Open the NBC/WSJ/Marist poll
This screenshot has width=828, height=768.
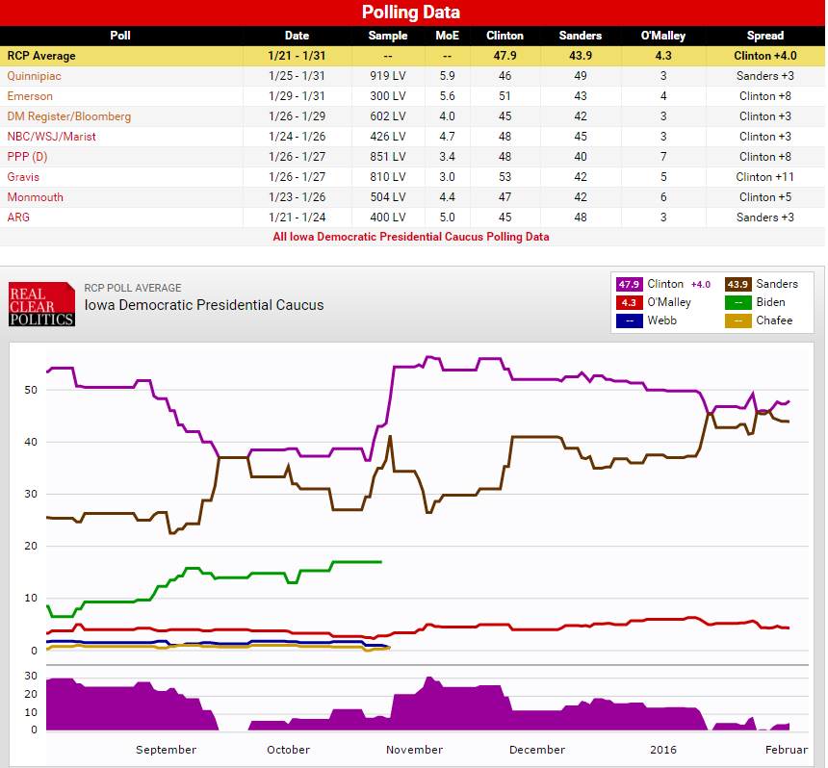coord(51,137)
